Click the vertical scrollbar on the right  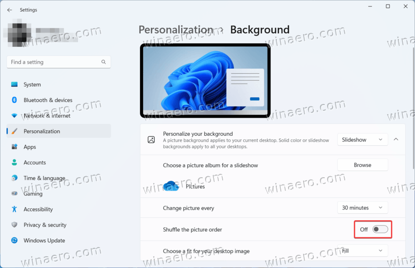tap(413, 108)
